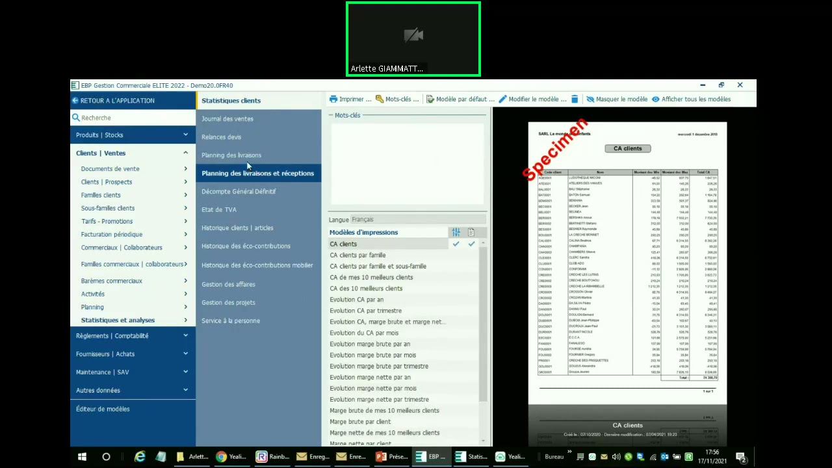Click the search magnifier icon
This screenshot has height=468, width=832.
(76, 118)
